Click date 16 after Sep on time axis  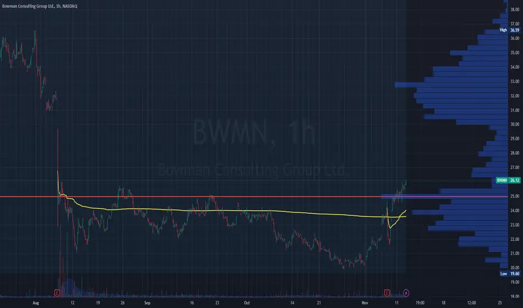[x=192, y=303]
